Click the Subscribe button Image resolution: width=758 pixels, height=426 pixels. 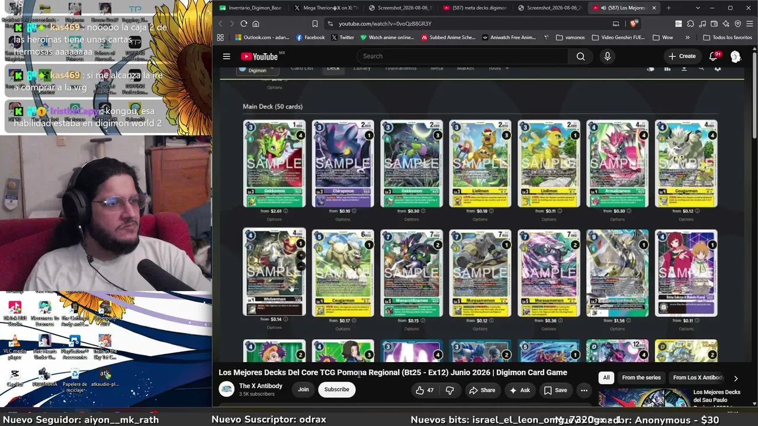click(x=336, y=389)
